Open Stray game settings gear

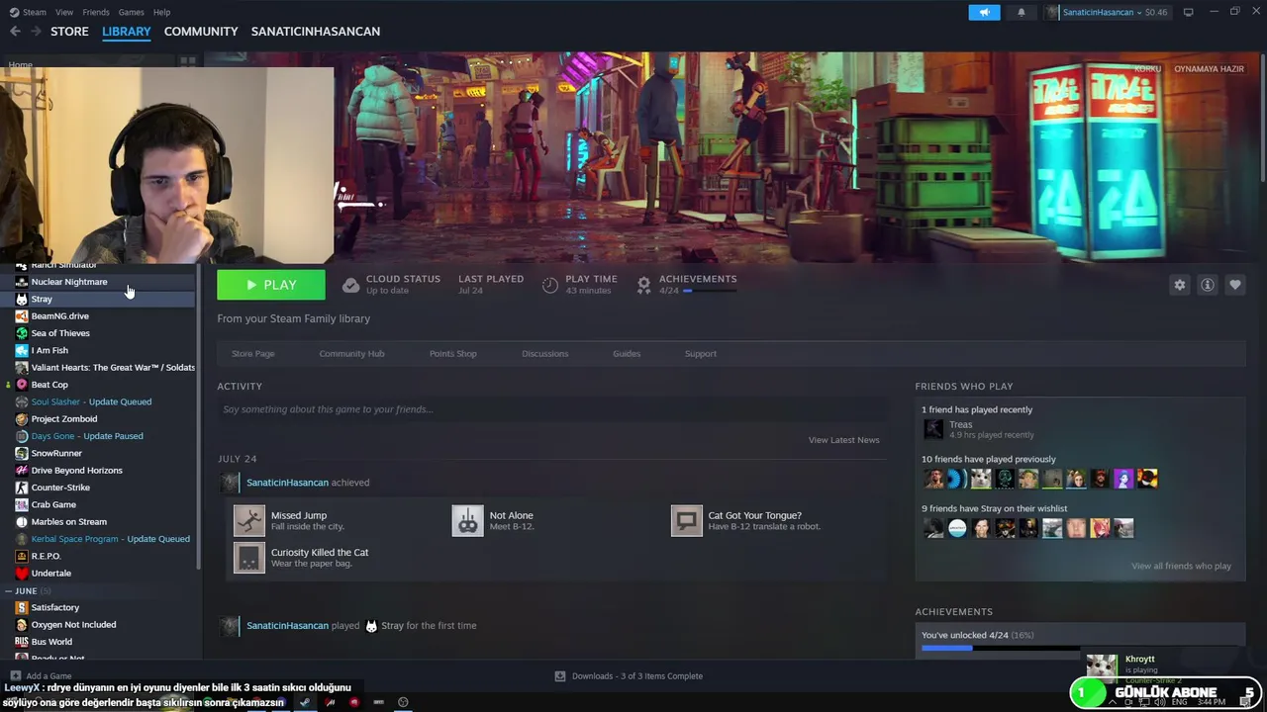coord(1179,285)
